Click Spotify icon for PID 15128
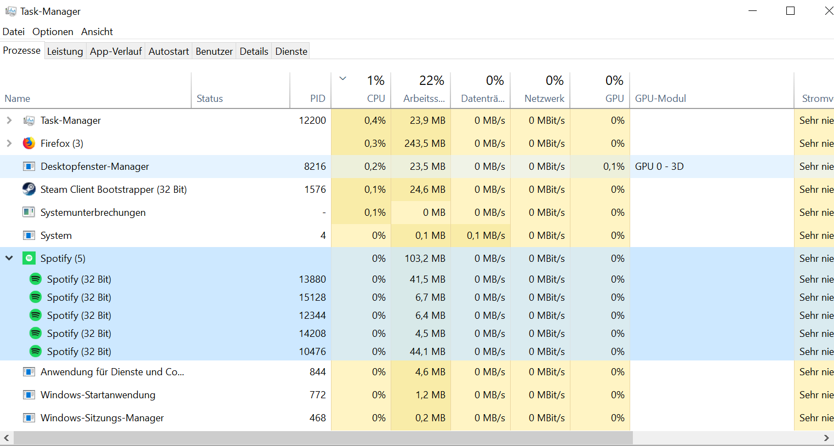 point(36,297)
